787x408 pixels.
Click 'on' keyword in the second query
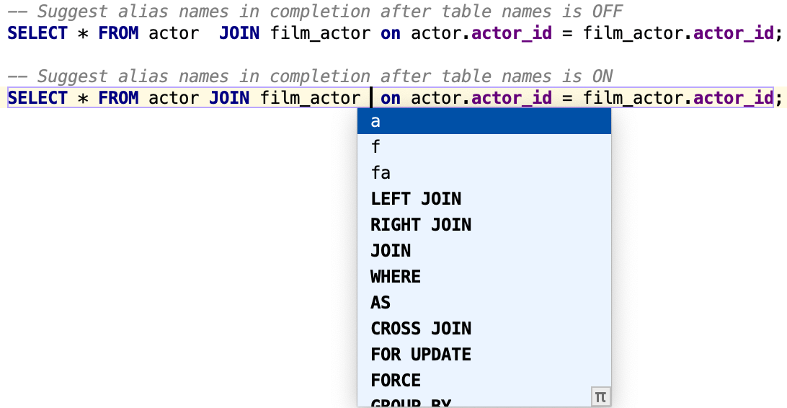(x=391, y=98)
